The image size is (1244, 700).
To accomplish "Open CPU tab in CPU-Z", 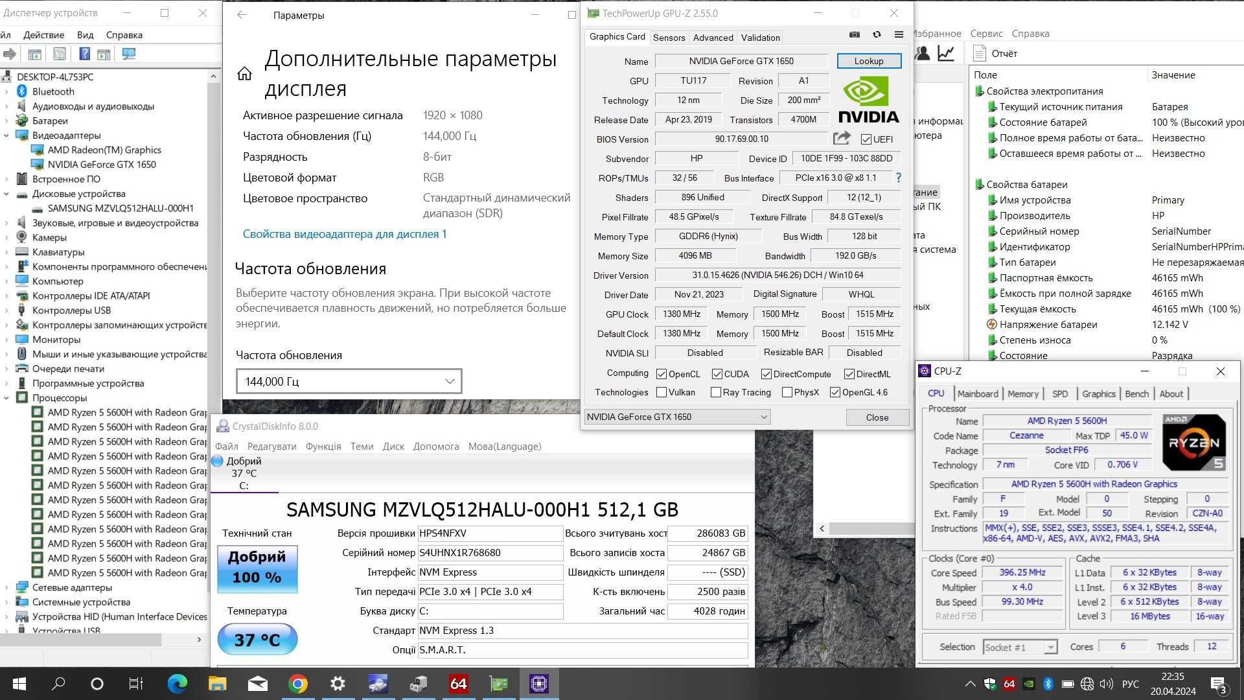I will [x=936, y=393].
